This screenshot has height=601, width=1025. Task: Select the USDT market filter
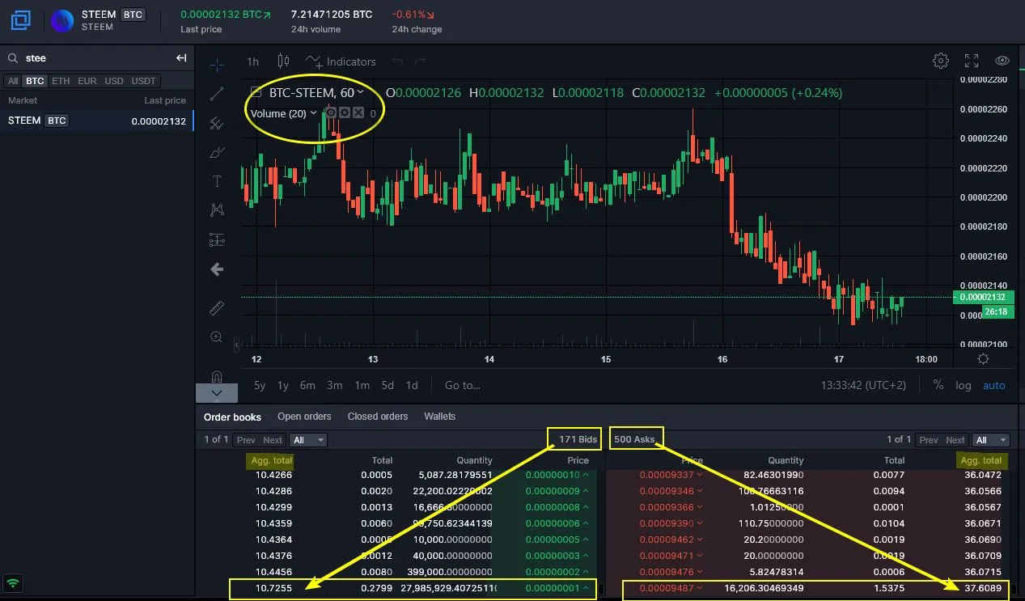(x=144, y=81)
